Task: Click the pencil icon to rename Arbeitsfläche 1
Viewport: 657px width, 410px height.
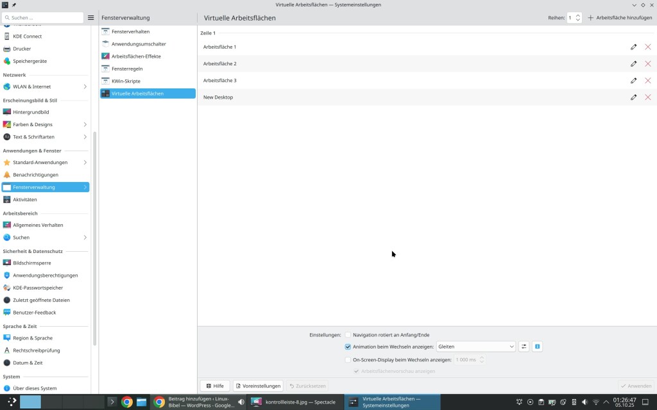Action: (x=633, y=47)
